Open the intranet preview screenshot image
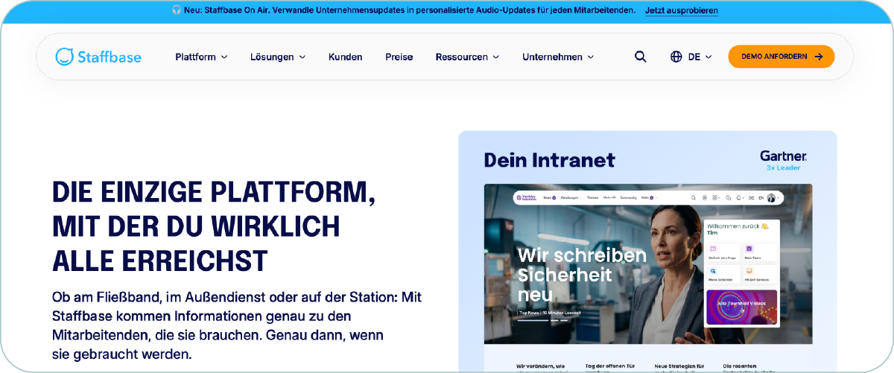The image size is (894, 373). click(648, 276)
